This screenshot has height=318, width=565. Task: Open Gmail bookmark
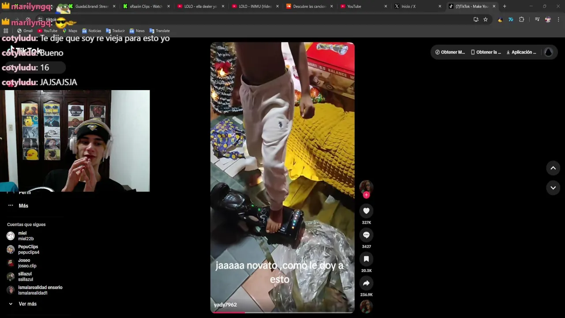(x=25, y=31)
